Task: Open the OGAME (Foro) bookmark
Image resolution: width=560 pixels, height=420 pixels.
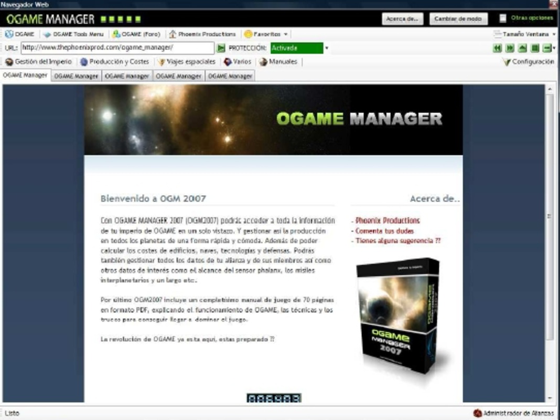Action: click(x=136, y=34)
